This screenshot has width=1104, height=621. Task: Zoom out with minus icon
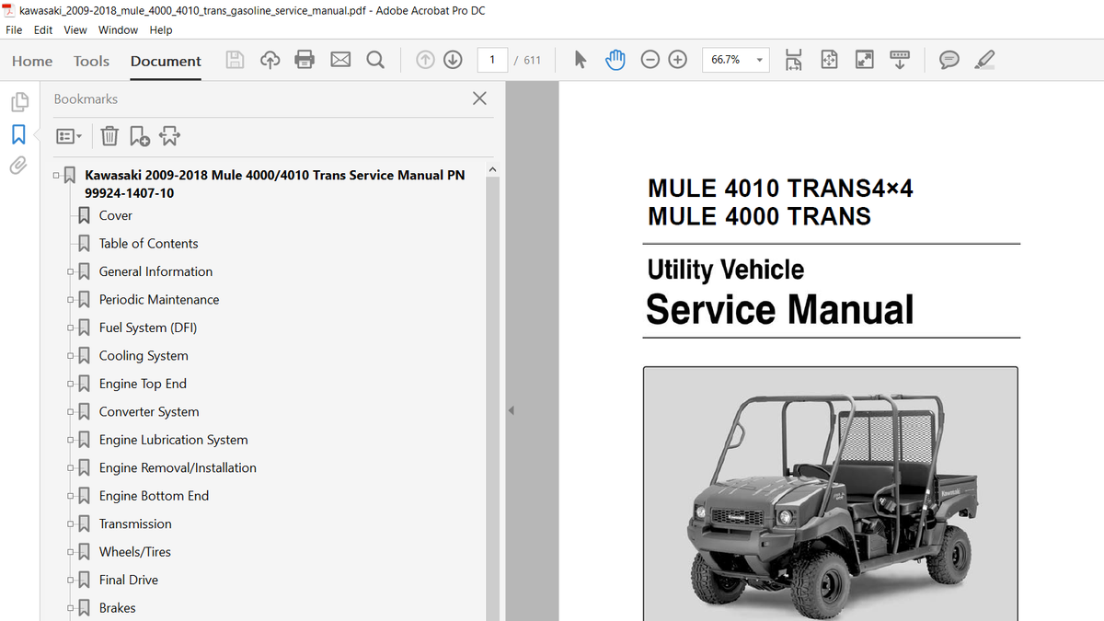point(650,60)
